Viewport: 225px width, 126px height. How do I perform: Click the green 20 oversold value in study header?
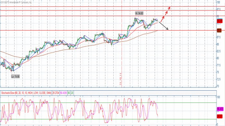(x=72, y=93)
